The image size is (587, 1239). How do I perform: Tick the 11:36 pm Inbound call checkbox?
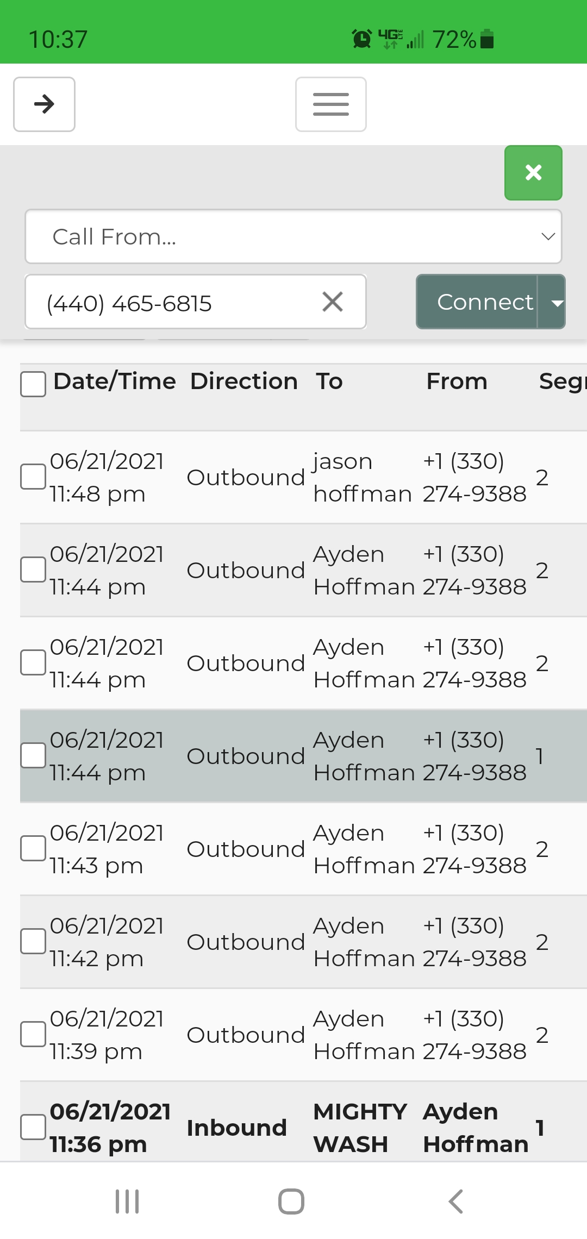coord(33,1127)
